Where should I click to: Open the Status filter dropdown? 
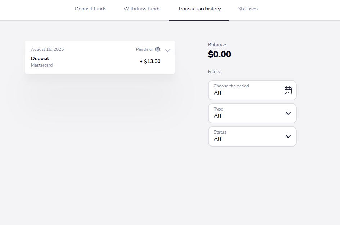[252, 136]
